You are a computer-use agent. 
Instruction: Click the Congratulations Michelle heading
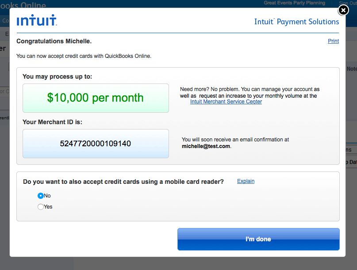pyautogui.click(x=54, y=41)
